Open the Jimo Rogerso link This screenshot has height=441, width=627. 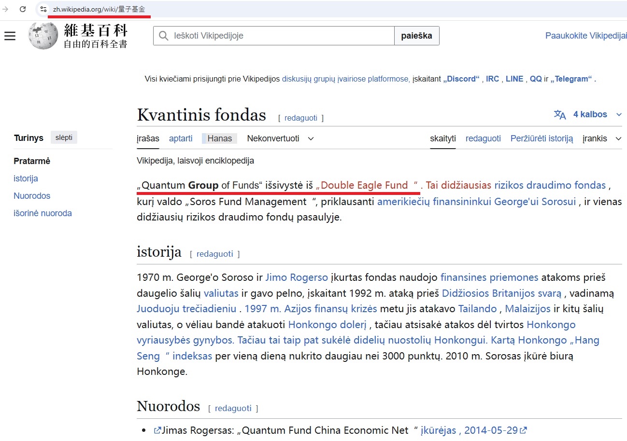click(297, 277)
